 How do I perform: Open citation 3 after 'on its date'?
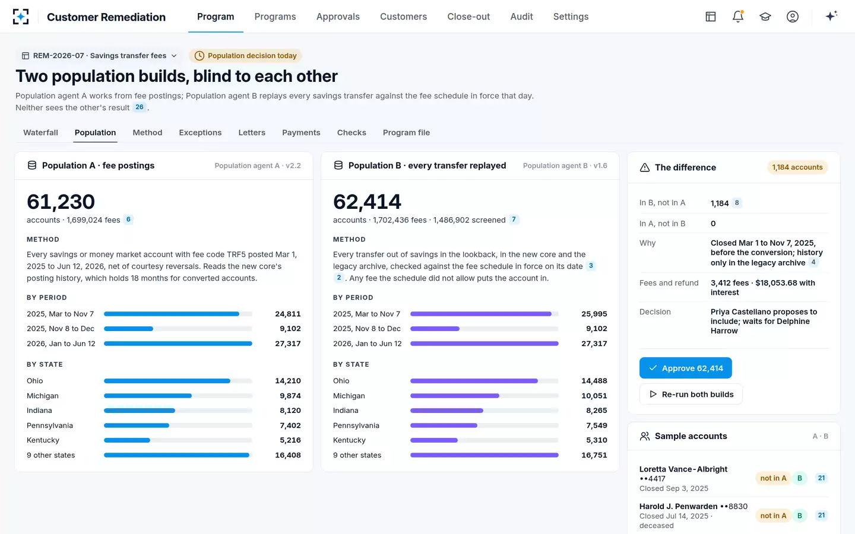pyautogui.click(x=591, y=266)
